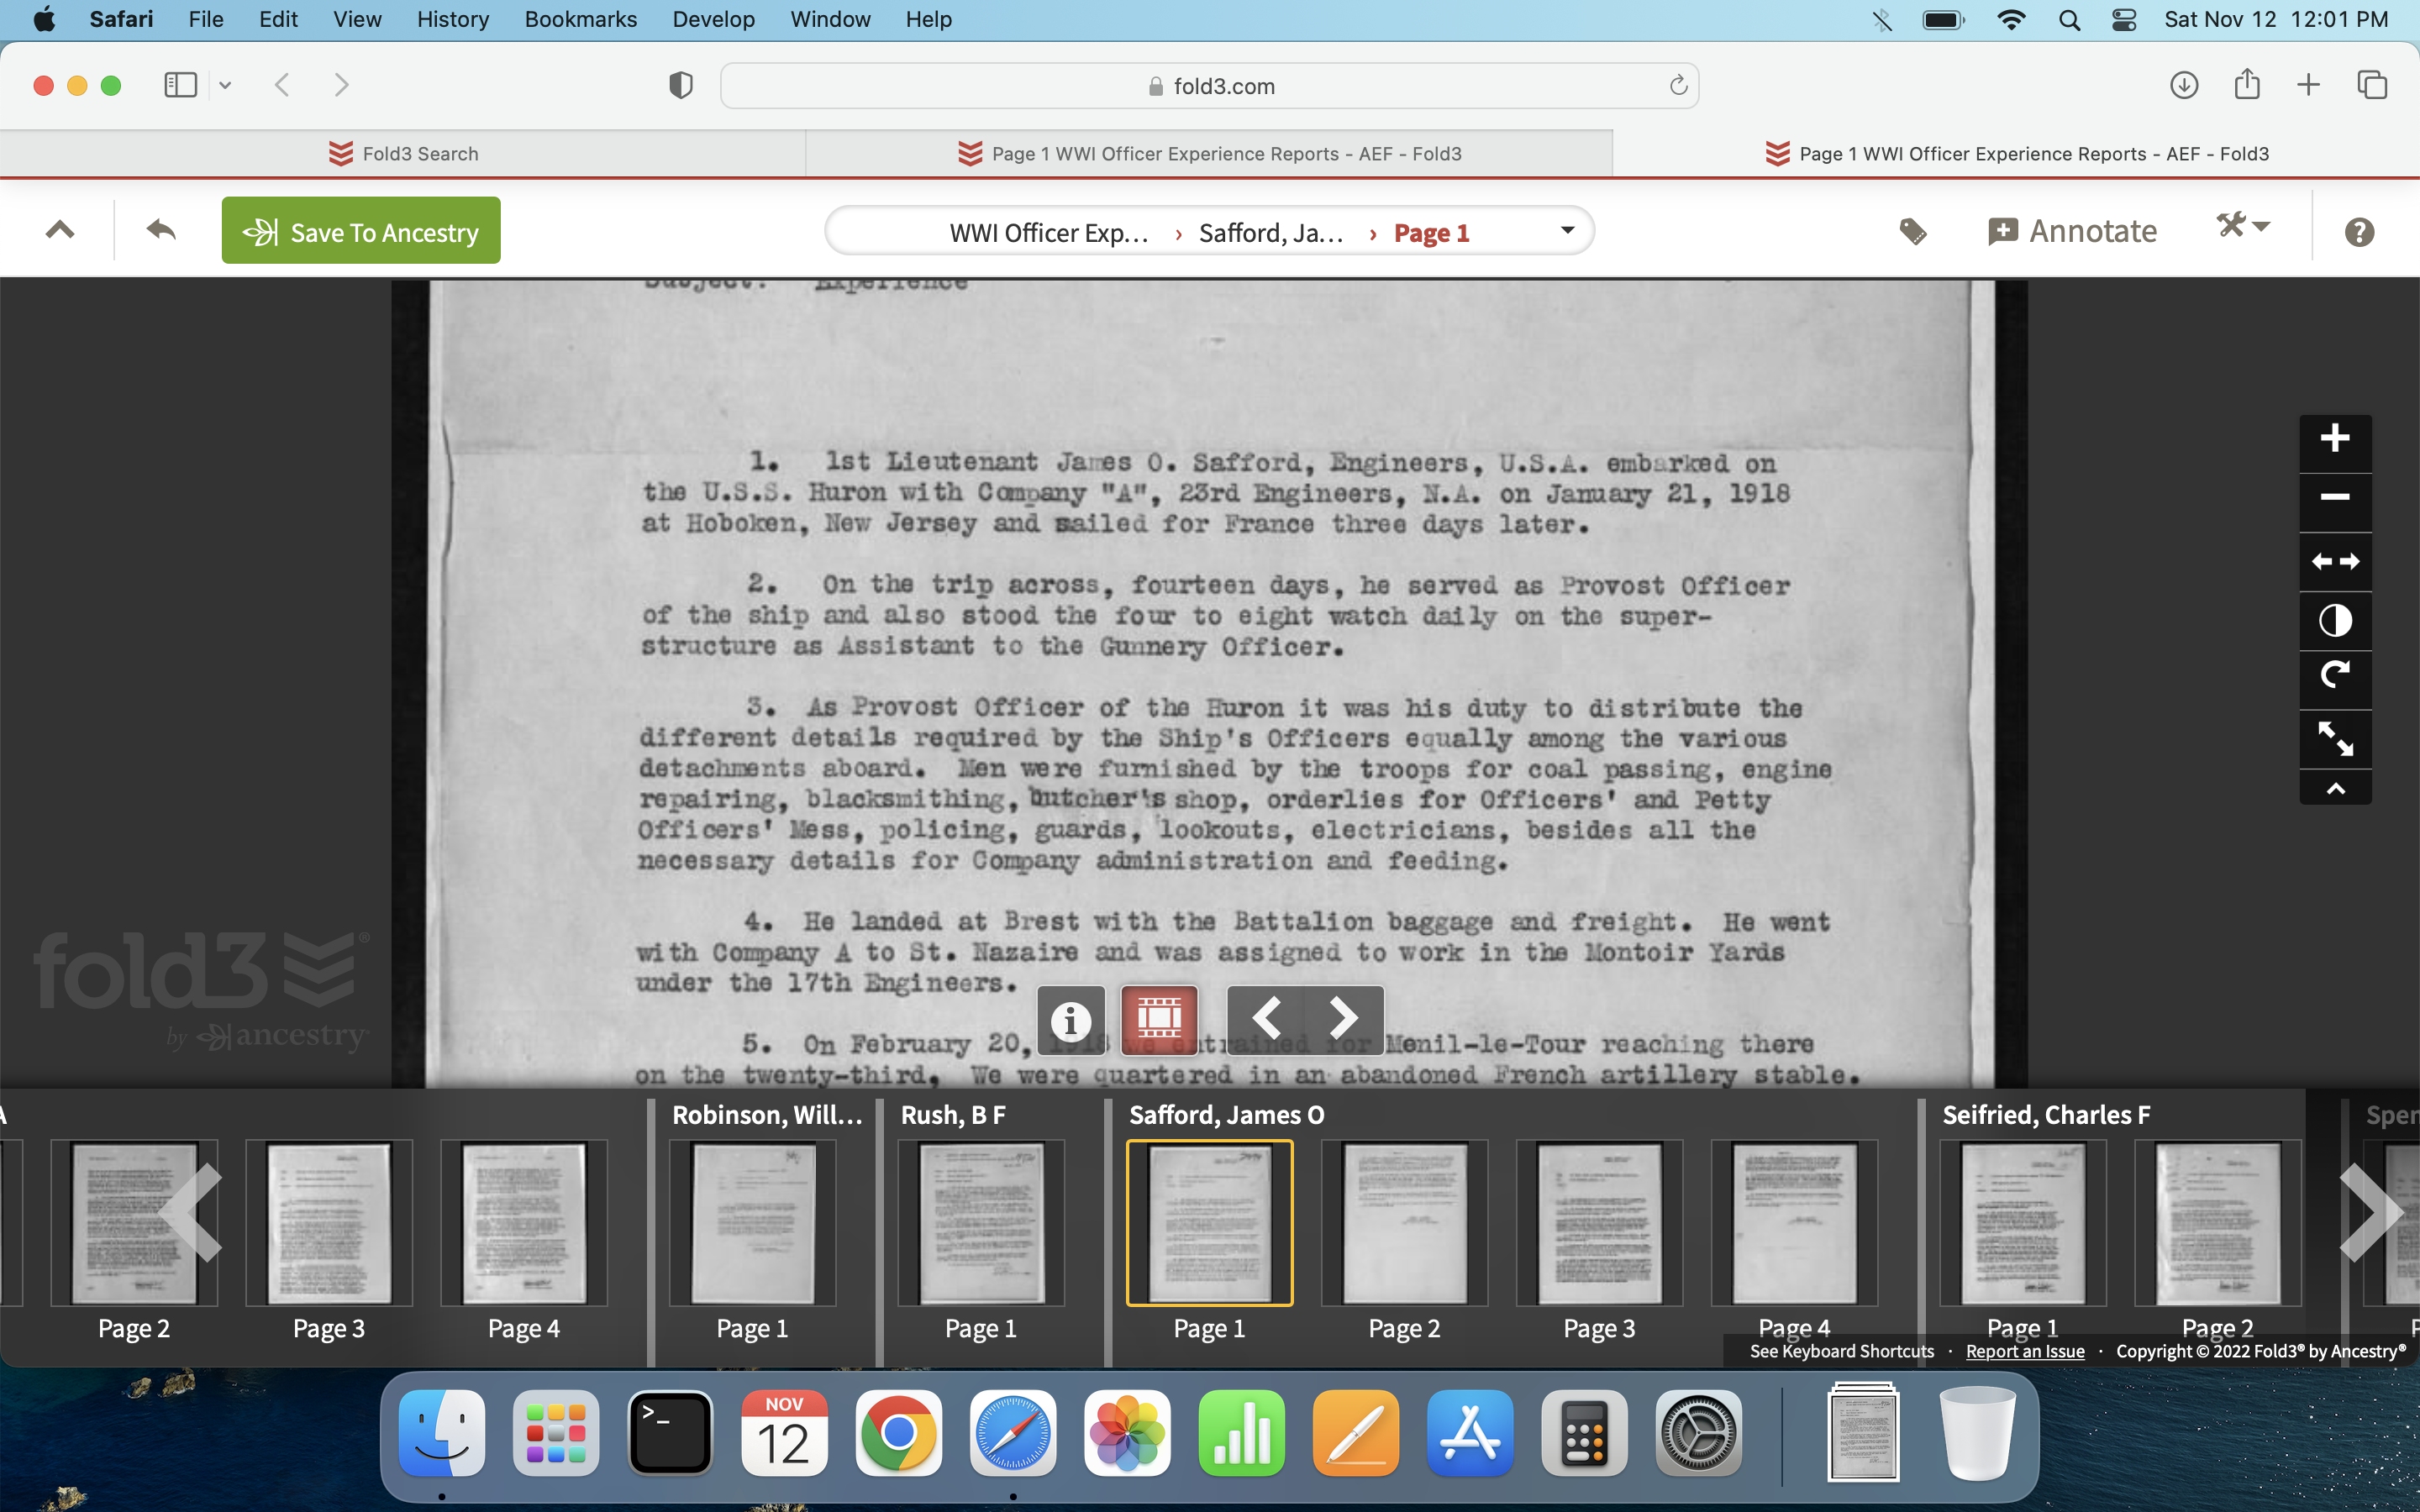The width and height of the screenshot is (2420, 1512).
Task: Expand the Page 1 breadcrumb dropdown
Action: pos(1567,231)
